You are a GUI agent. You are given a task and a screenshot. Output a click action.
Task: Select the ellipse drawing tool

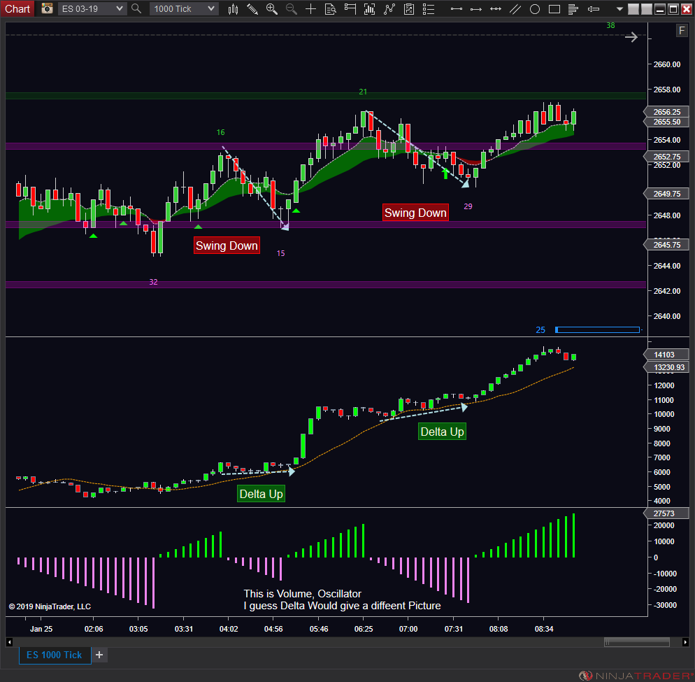[x=535, y=9]
